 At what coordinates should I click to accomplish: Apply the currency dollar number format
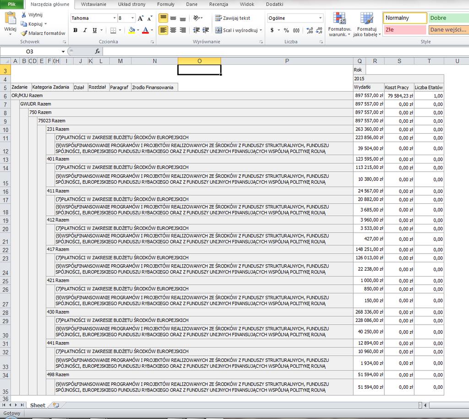272,30
